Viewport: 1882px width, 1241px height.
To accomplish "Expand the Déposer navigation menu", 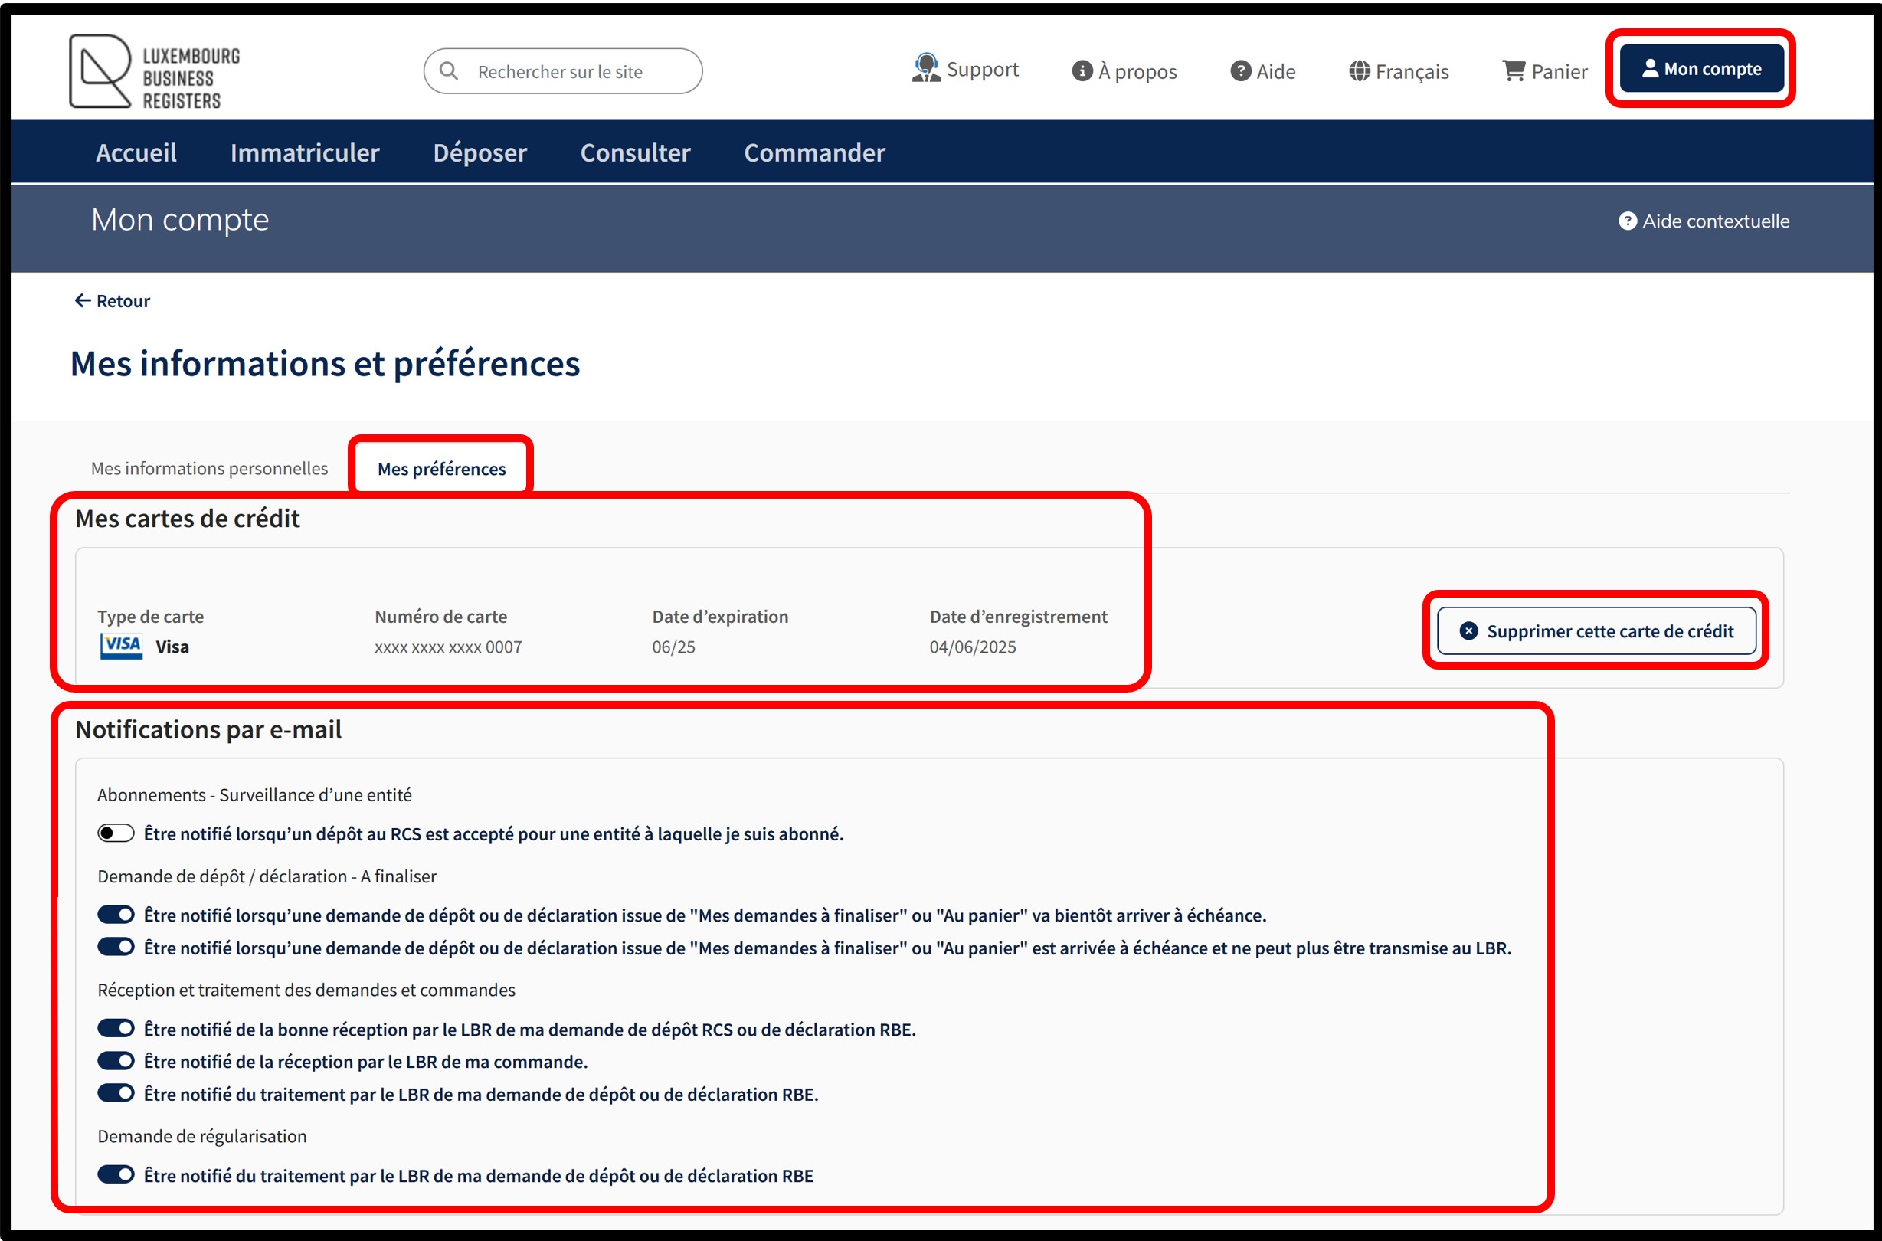I will (x=480, y=152).
